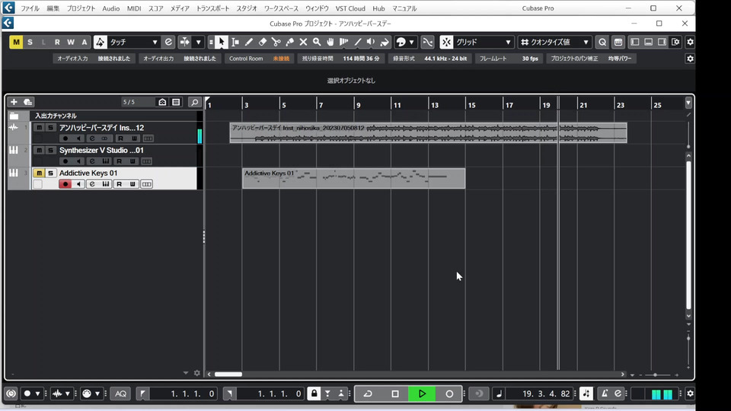Find tracks with the search icon

[x=195, y=102]
